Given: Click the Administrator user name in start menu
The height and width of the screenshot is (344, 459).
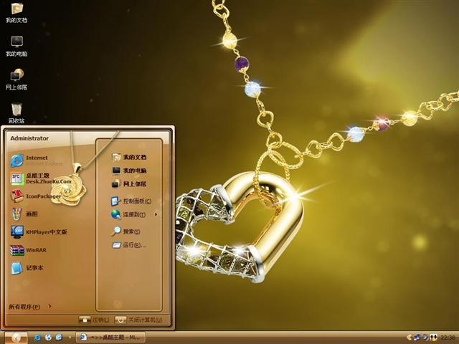Looking at the screenshot, I should (x=29, y=138).
